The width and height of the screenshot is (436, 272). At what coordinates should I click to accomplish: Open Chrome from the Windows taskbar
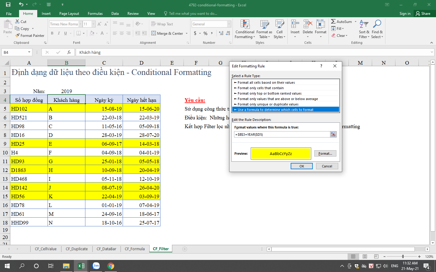[x=111, y=266]
